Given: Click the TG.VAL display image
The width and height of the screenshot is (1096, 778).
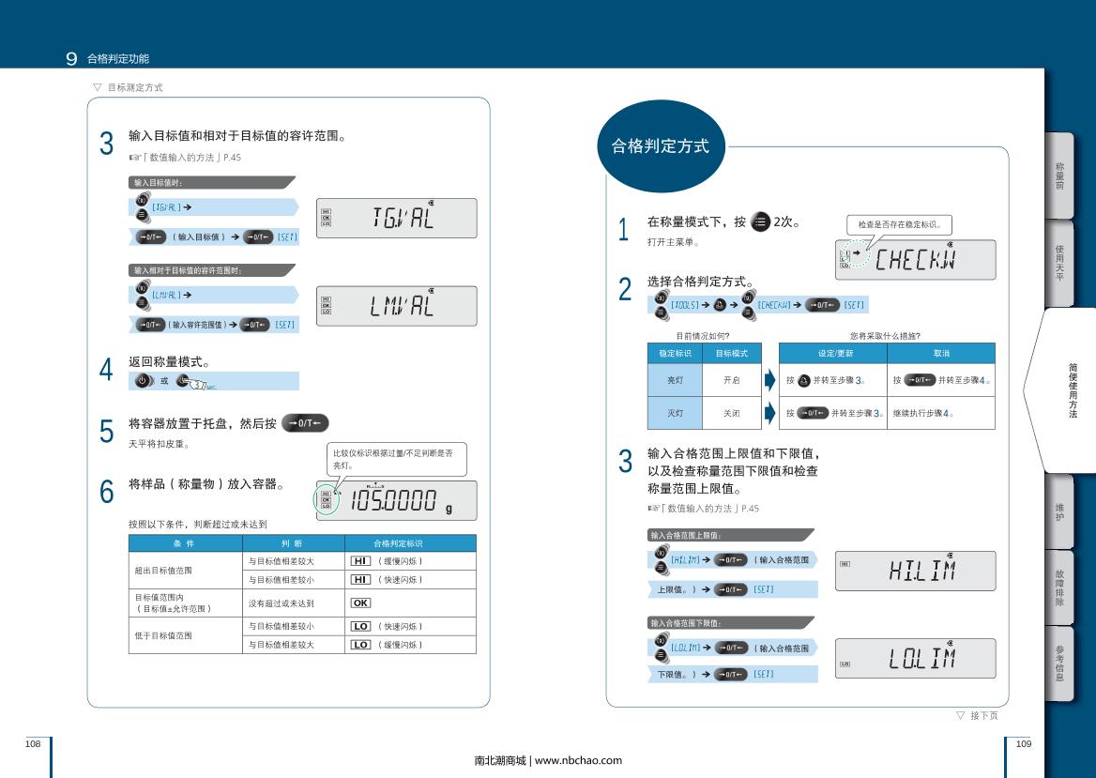Looking at the screenshot, I should pos(397,219).
